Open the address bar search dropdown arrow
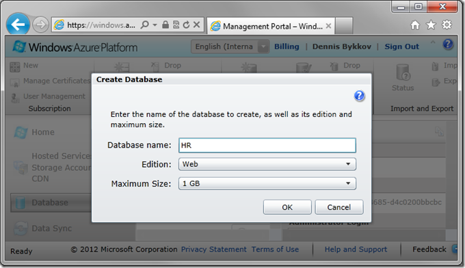The height and width of the screenshot is (268, 465). coord(155,25)
